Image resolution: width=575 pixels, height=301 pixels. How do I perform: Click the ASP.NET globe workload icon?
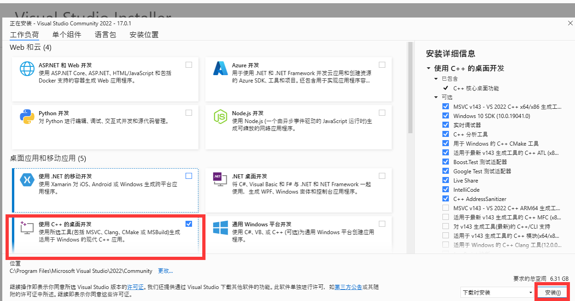click(27, 69)
